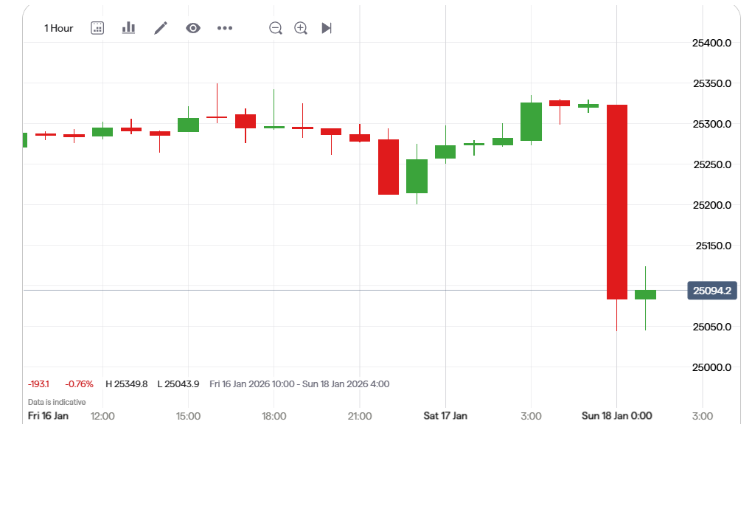Click the -0.76% percentage change value

pyautogui.click(x=79, y=384)
